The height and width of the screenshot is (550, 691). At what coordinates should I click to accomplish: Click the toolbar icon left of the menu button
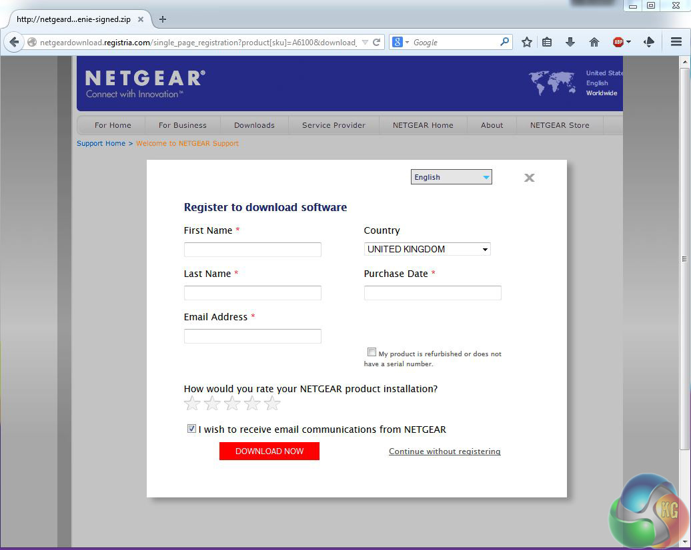pyautogui.click(x=649, y=42)
